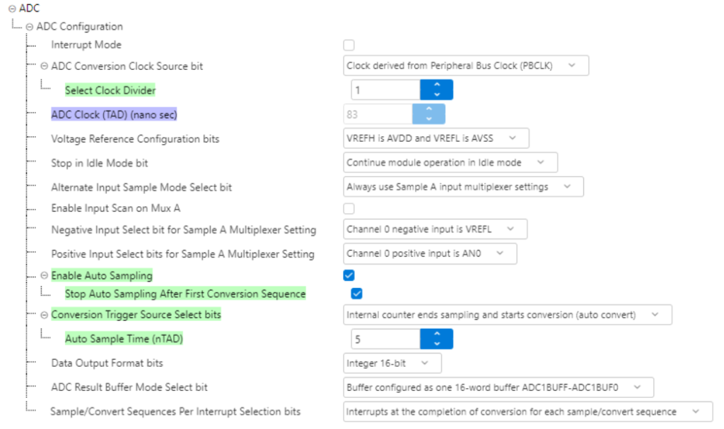Open Alternate Input Sample Mode dropdown
Image resolution: width=724 pixels, height=429 pixels.
463,187
